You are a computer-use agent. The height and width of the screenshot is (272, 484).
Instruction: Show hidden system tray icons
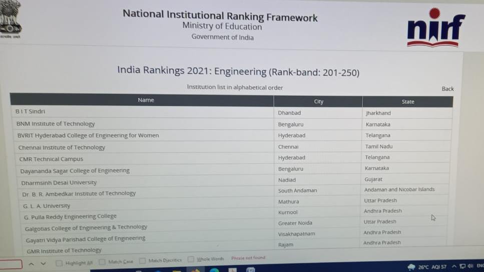coord(454,266)
